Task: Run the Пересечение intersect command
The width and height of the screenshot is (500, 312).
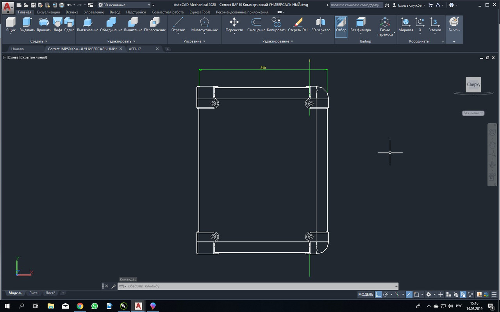Action: pos(155,25)
